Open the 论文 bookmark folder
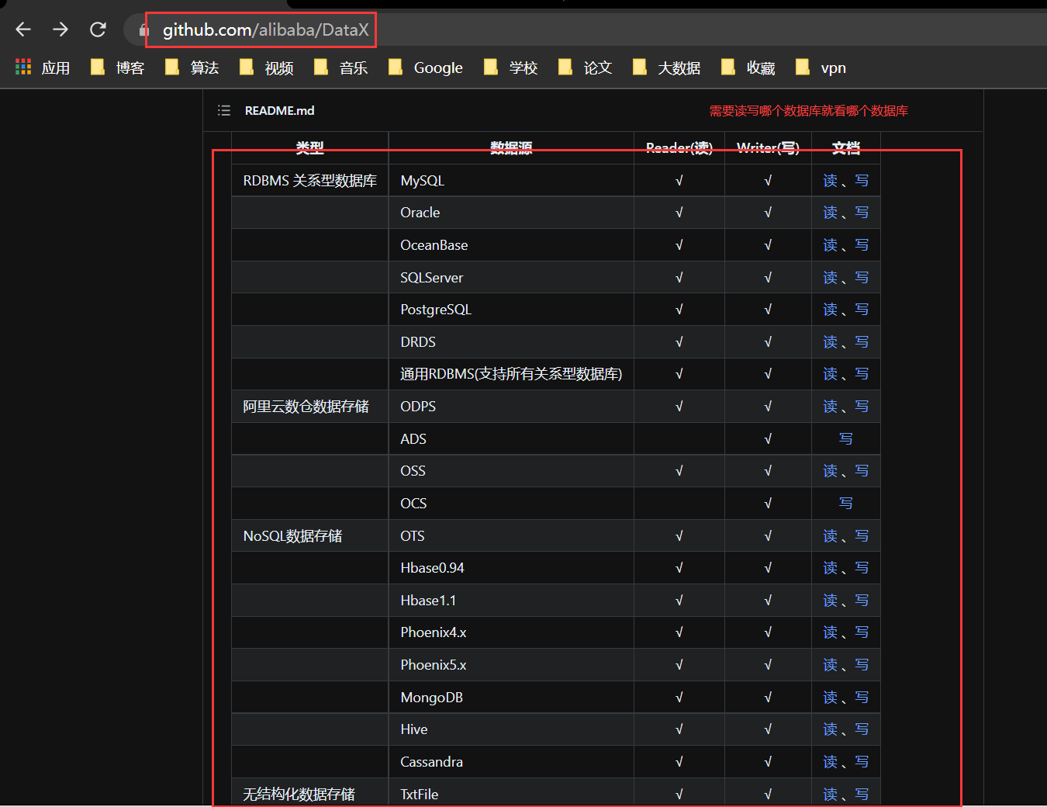Image resolution: width=1047 pixels, height=807 pixels. pos(586,68)
